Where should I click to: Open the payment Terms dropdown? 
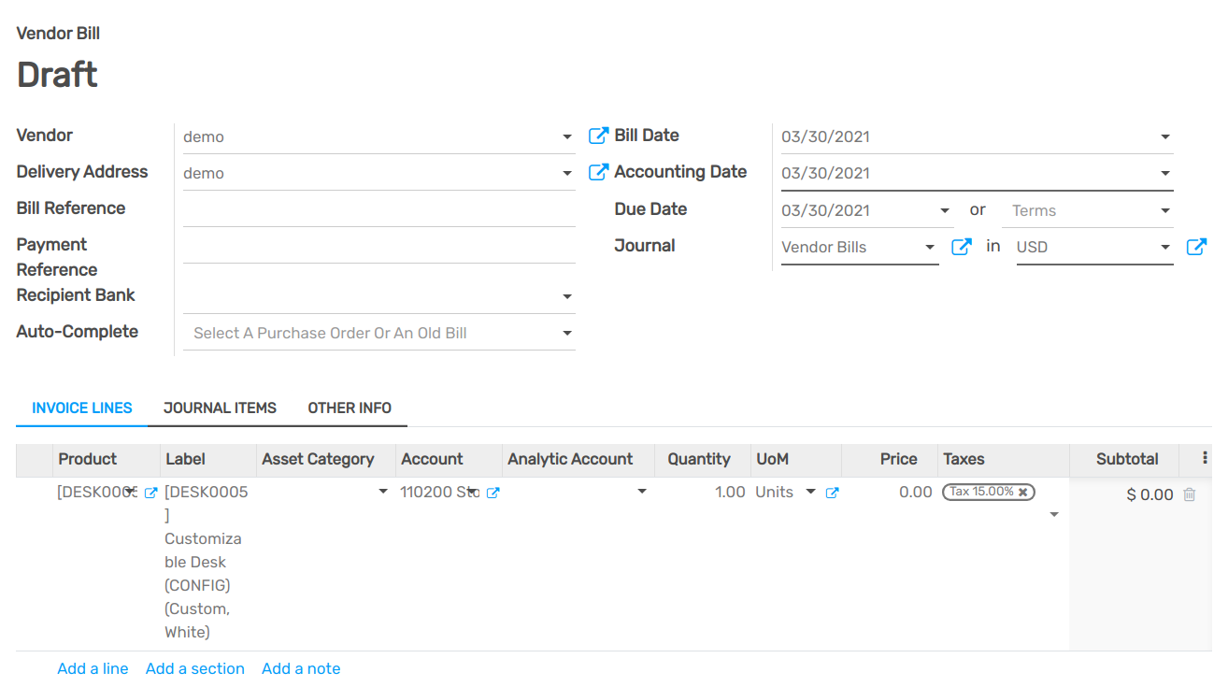click(1164, 210)
